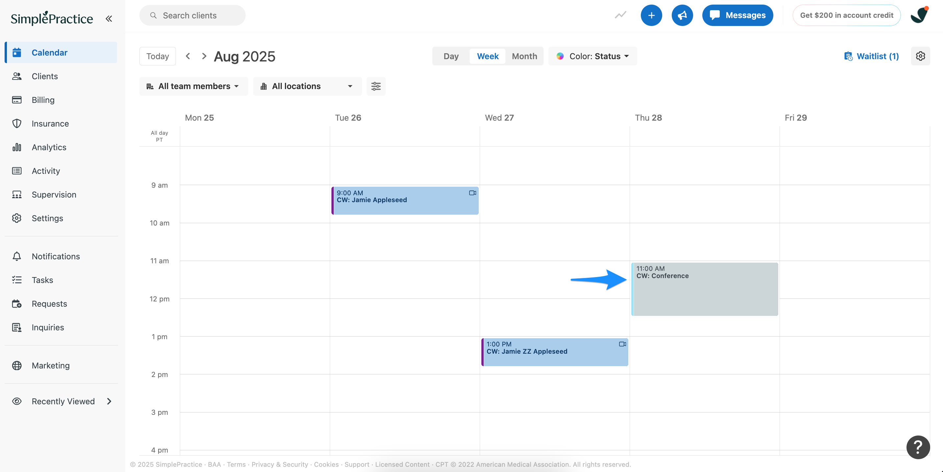Open the 1:00 PM Jamie ZZ Appleseed appointment

[555, 352]
